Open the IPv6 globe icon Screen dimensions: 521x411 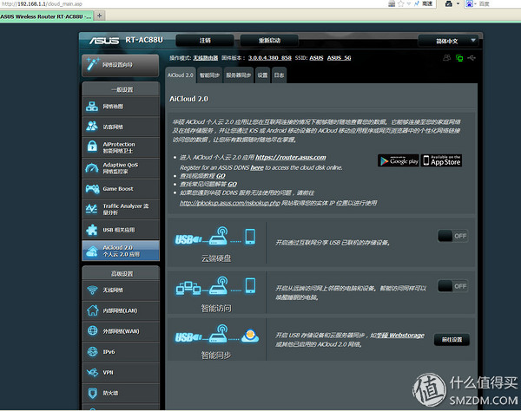(x=92, y=352)
